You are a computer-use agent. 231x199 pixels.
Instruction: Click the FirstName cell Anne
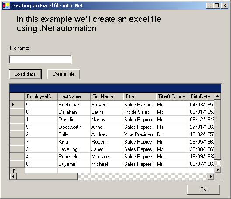pos(107,127)
